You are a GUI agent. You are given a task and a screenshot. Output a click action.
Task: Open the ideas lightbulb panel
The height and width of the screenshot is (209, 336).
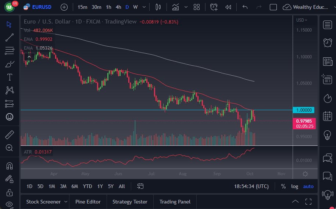point(327,135)
